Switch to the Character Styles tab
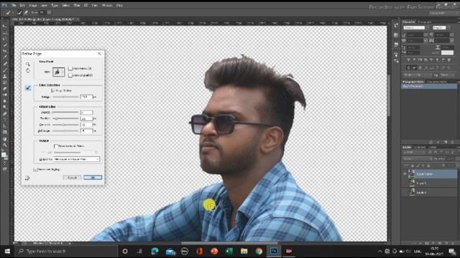 coord(436,82)
